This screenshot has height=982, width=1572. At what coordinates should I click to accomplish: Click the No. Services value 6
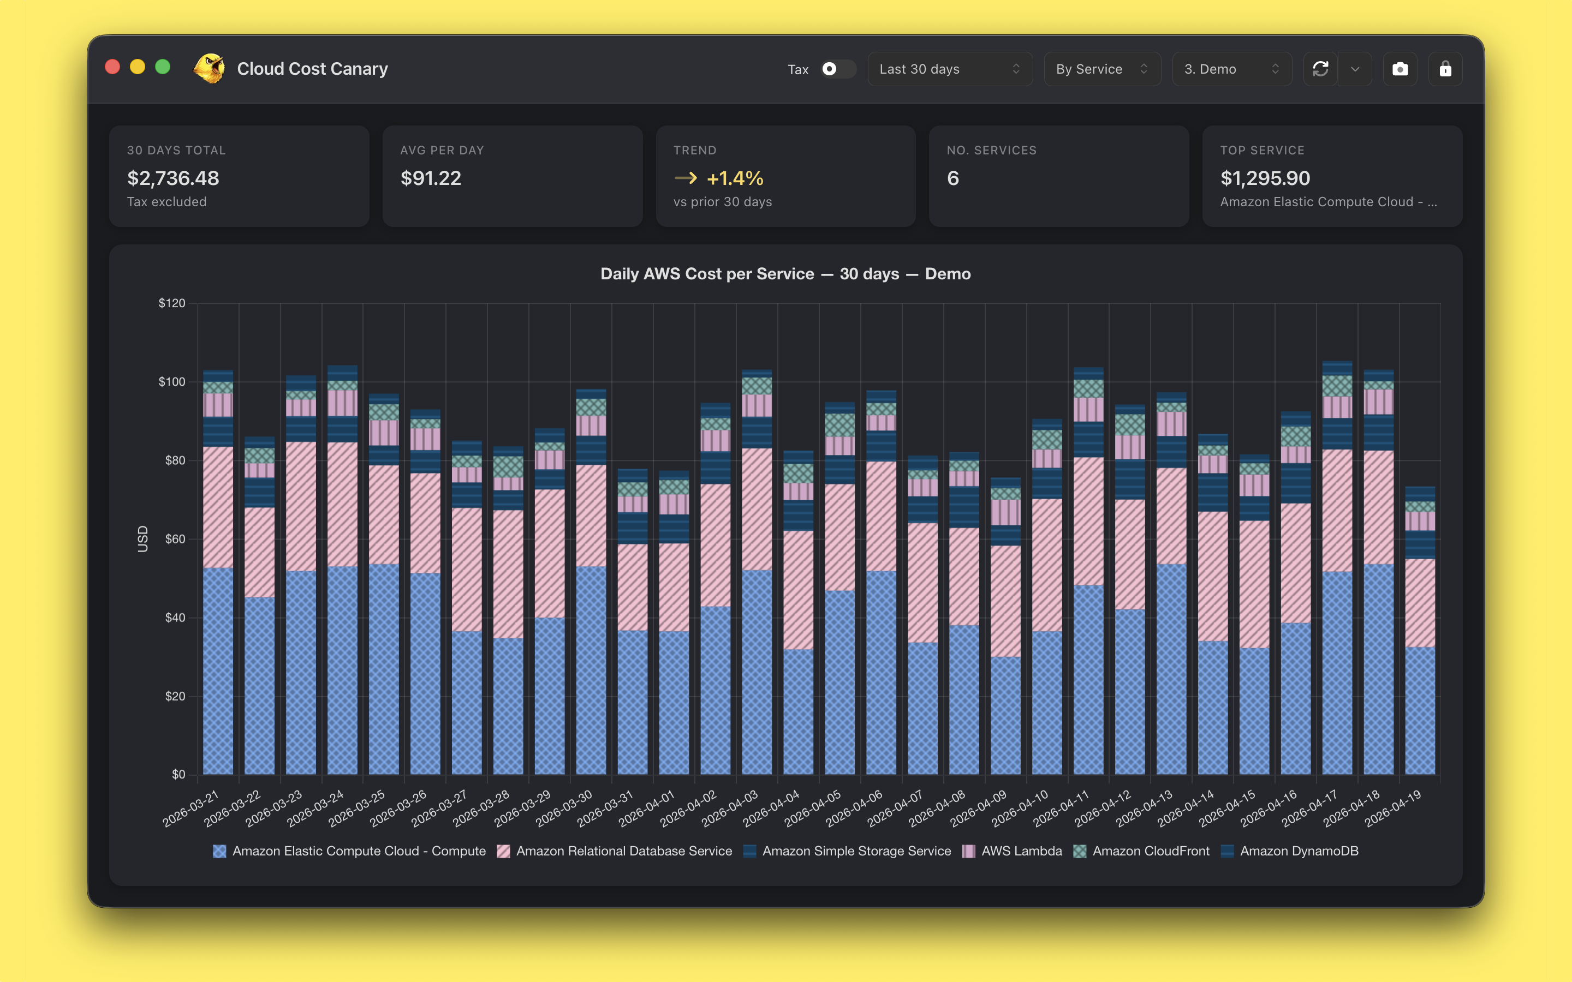[953, 178]
